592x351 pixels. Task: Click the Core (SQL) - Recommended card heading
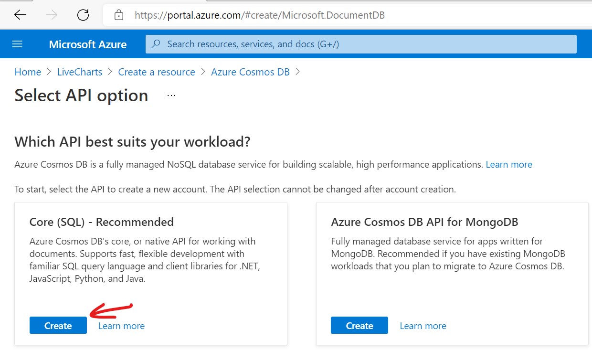[102, 222]
